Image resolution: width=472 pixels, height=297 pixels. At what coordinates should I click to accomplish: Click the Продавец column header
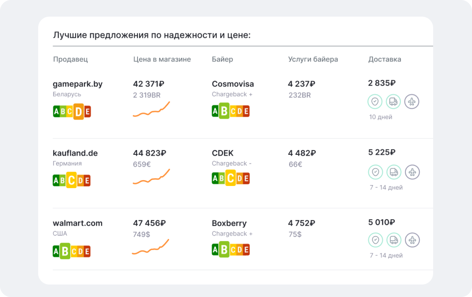[70, 59]
